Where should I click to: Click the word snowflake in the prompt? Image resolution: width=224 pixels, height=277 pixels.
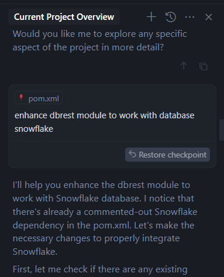click(x=34, y=129)
